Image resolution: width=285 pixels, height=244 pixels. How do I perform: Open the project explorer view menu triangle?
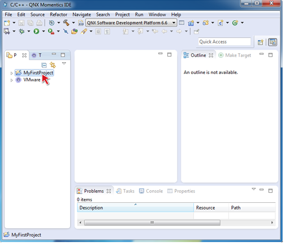(x=64, y=63)
